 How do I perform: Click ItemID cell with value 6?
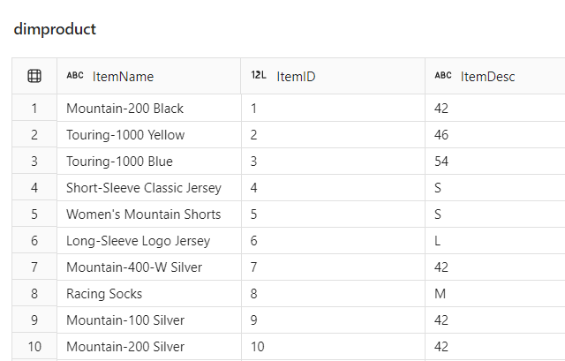click(x=333, y=241)
